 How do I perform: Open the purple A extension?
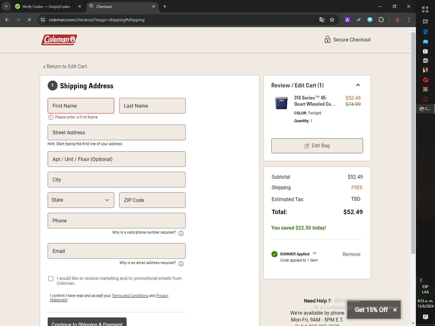click(347, 20)
